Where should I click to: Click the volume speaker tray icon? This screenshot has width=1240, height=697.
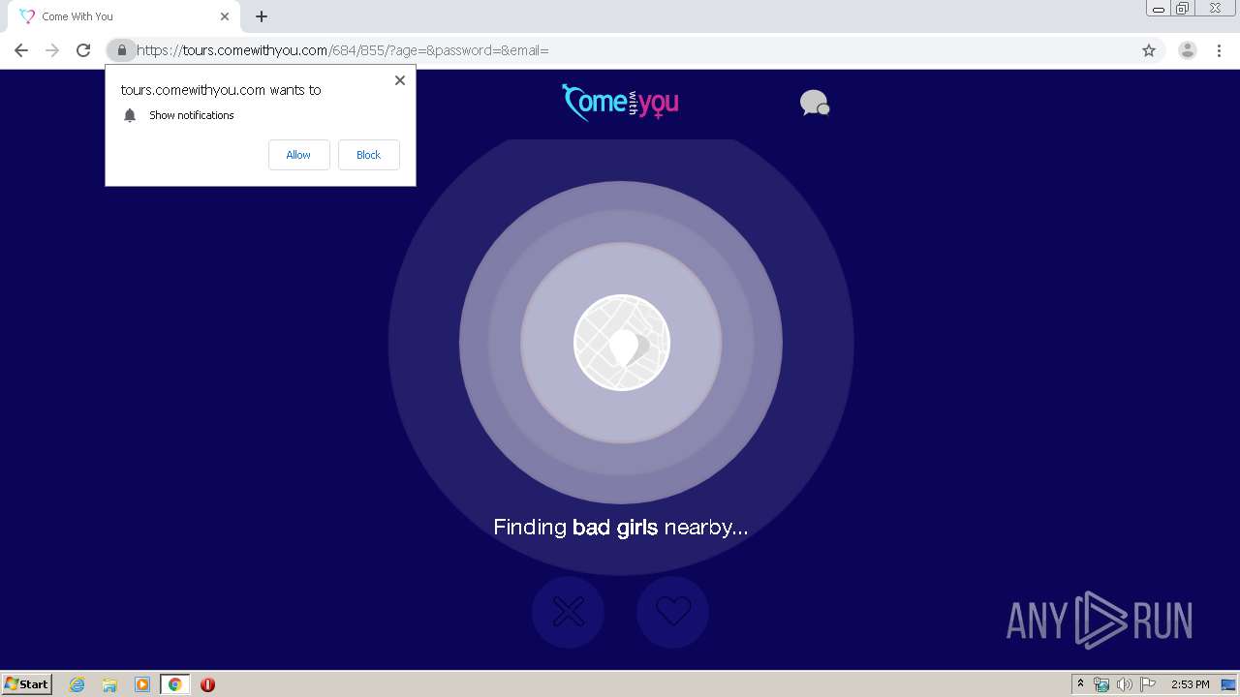[1124, 684]
